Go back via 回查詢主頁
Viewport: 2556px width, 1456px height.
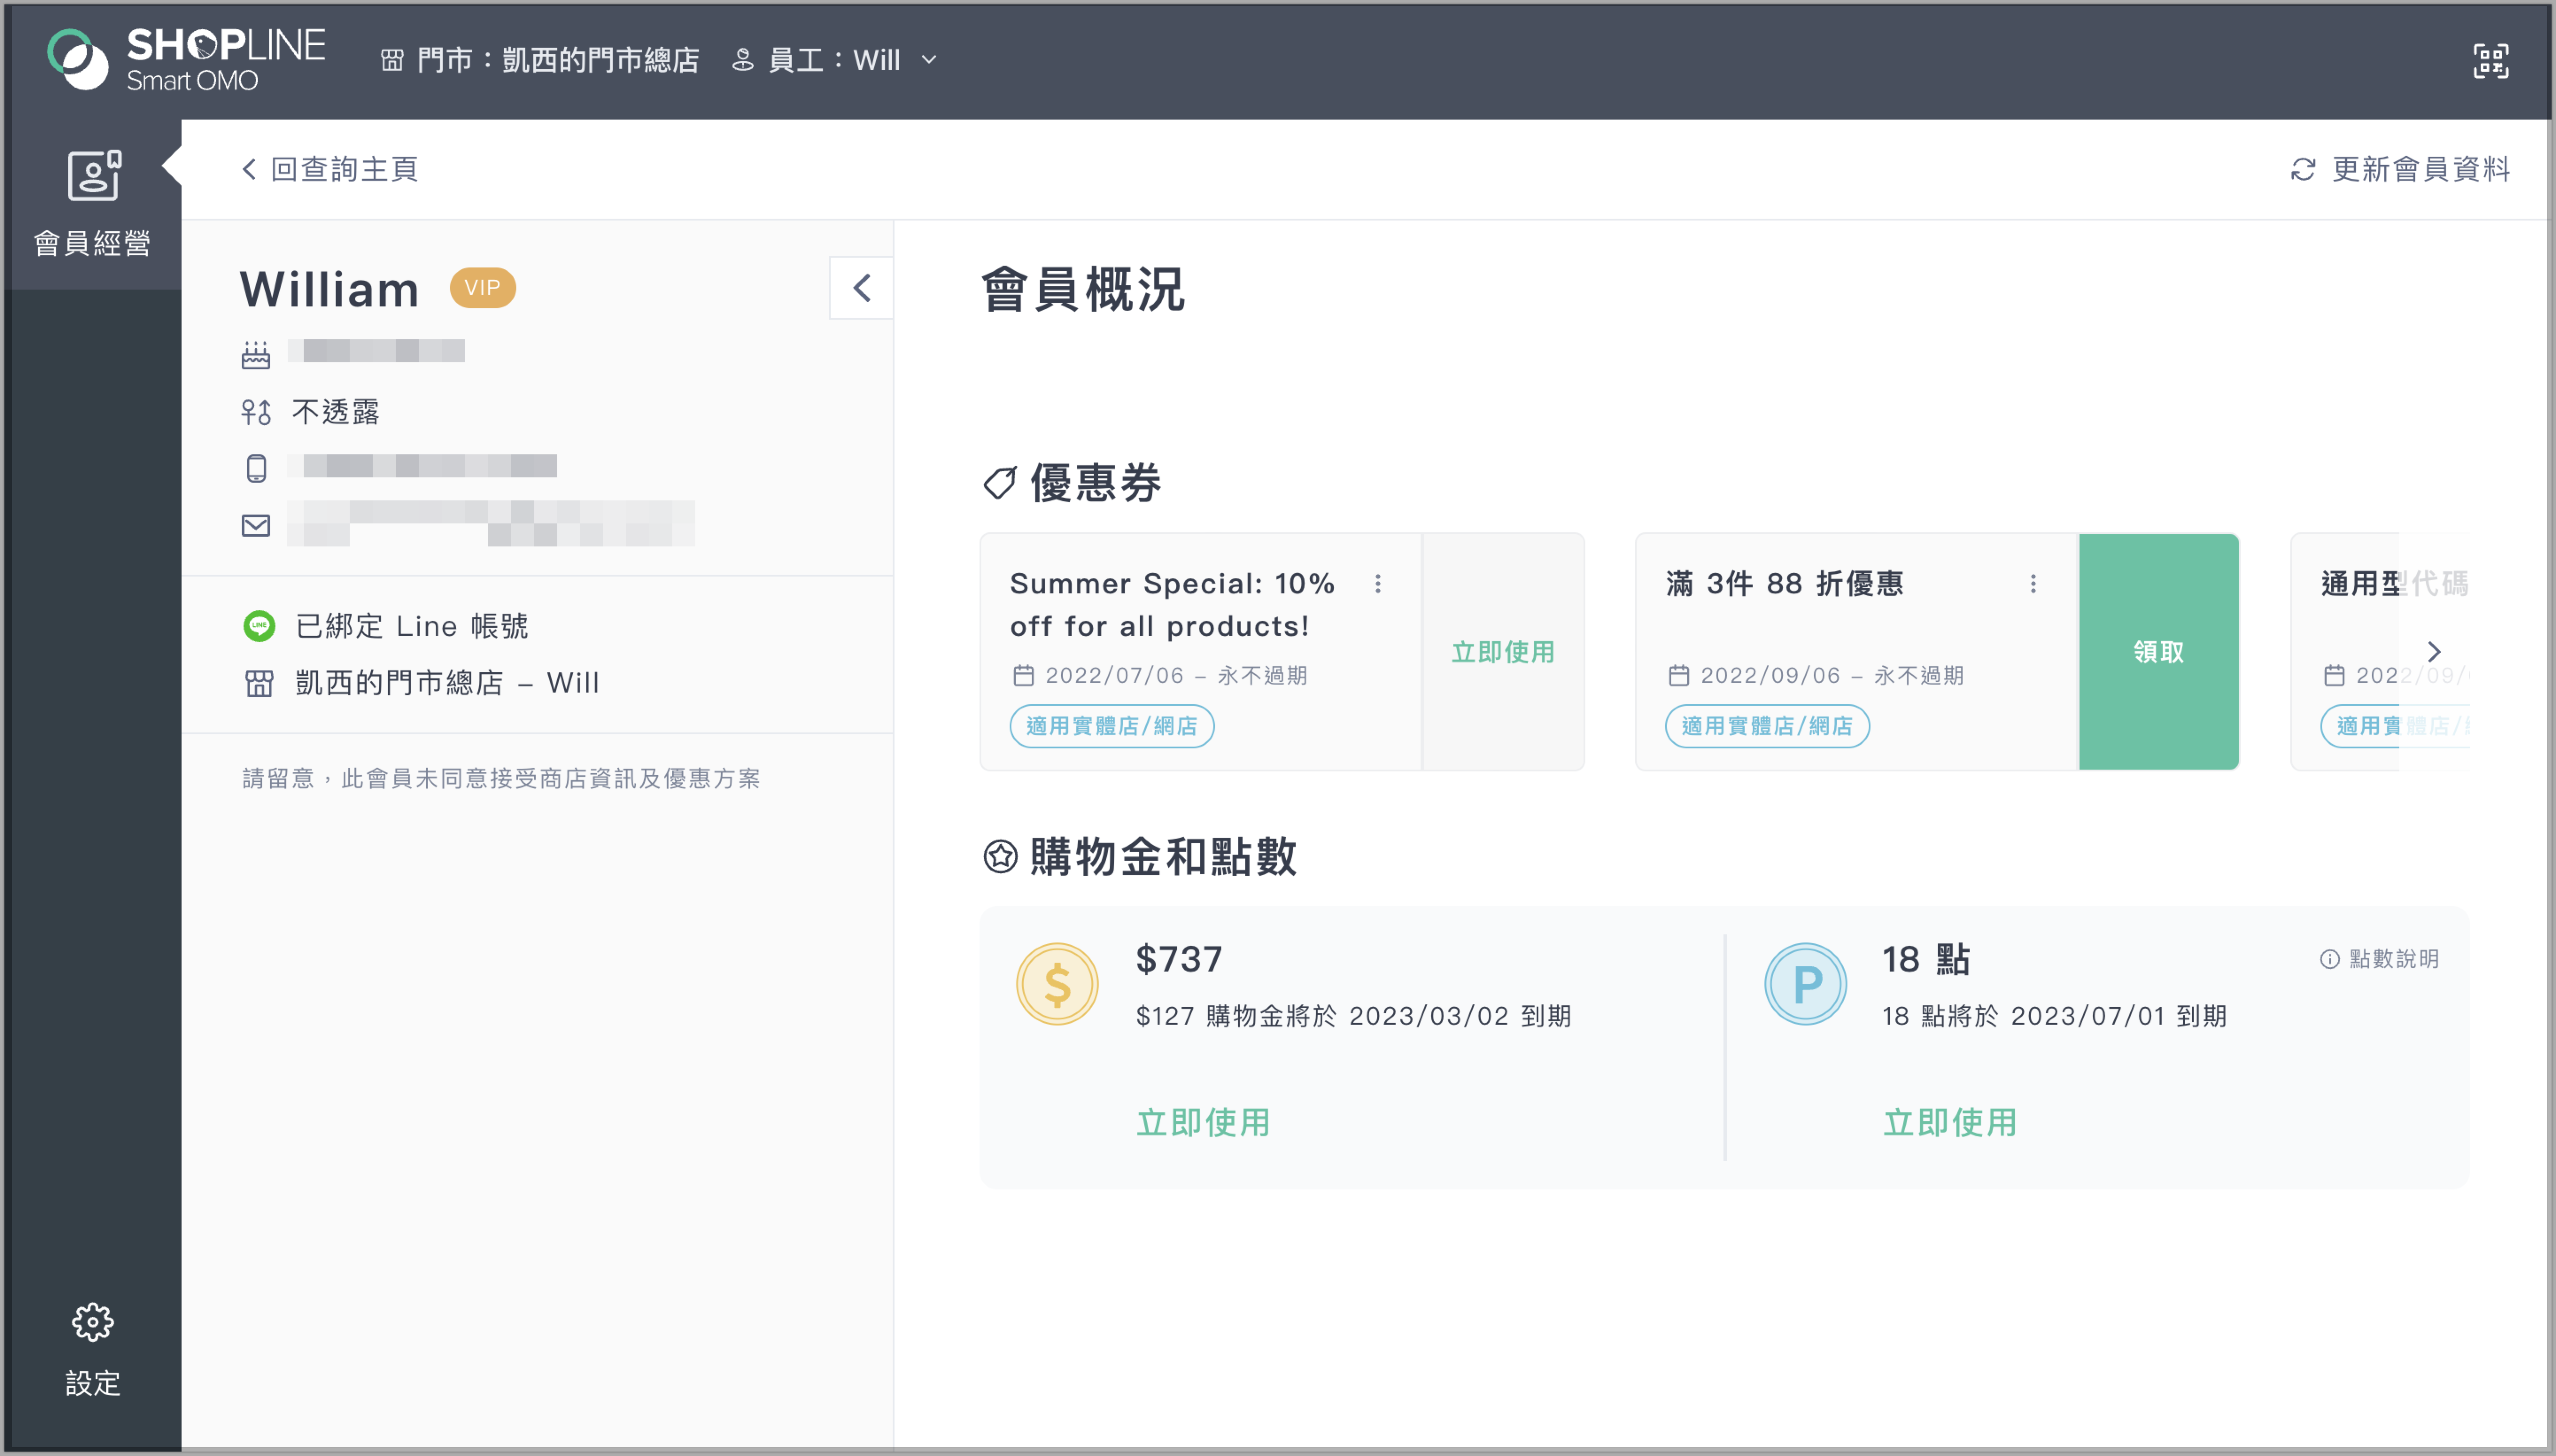click(x=329, y=169)
